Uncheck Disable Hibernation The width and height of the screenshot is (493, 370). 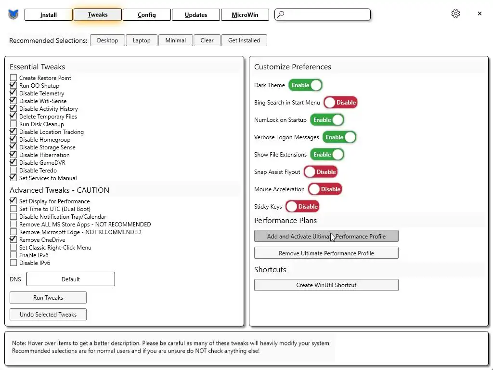13,155
